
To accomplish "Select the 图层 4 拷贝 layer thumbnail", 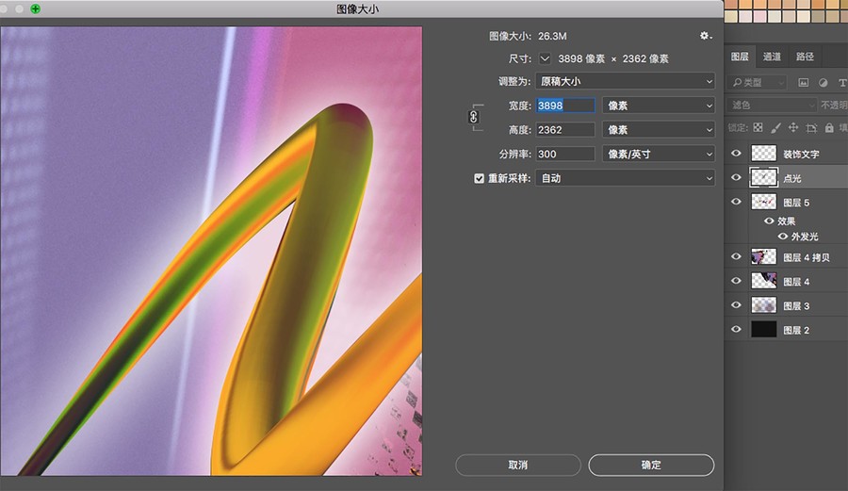I will click(x=763, y=257).
